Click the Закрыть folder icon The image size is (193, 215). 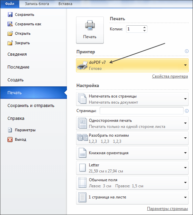click(x=10, y=43)
